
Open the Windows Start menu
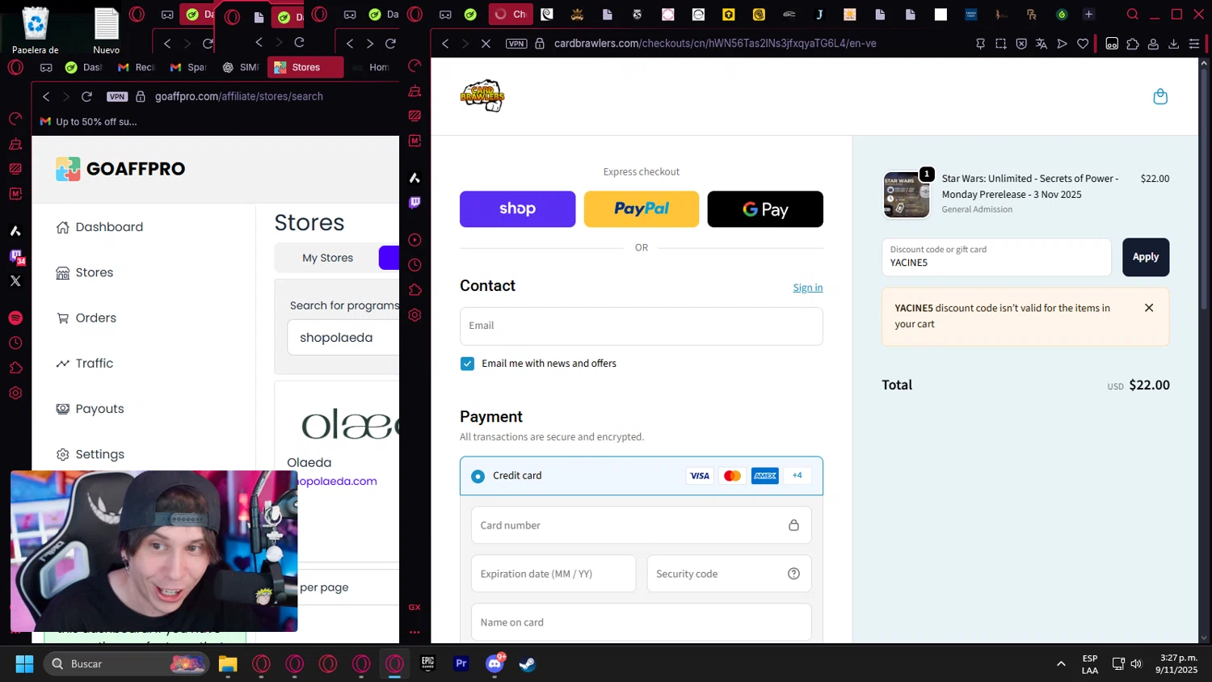click(24, 664)
